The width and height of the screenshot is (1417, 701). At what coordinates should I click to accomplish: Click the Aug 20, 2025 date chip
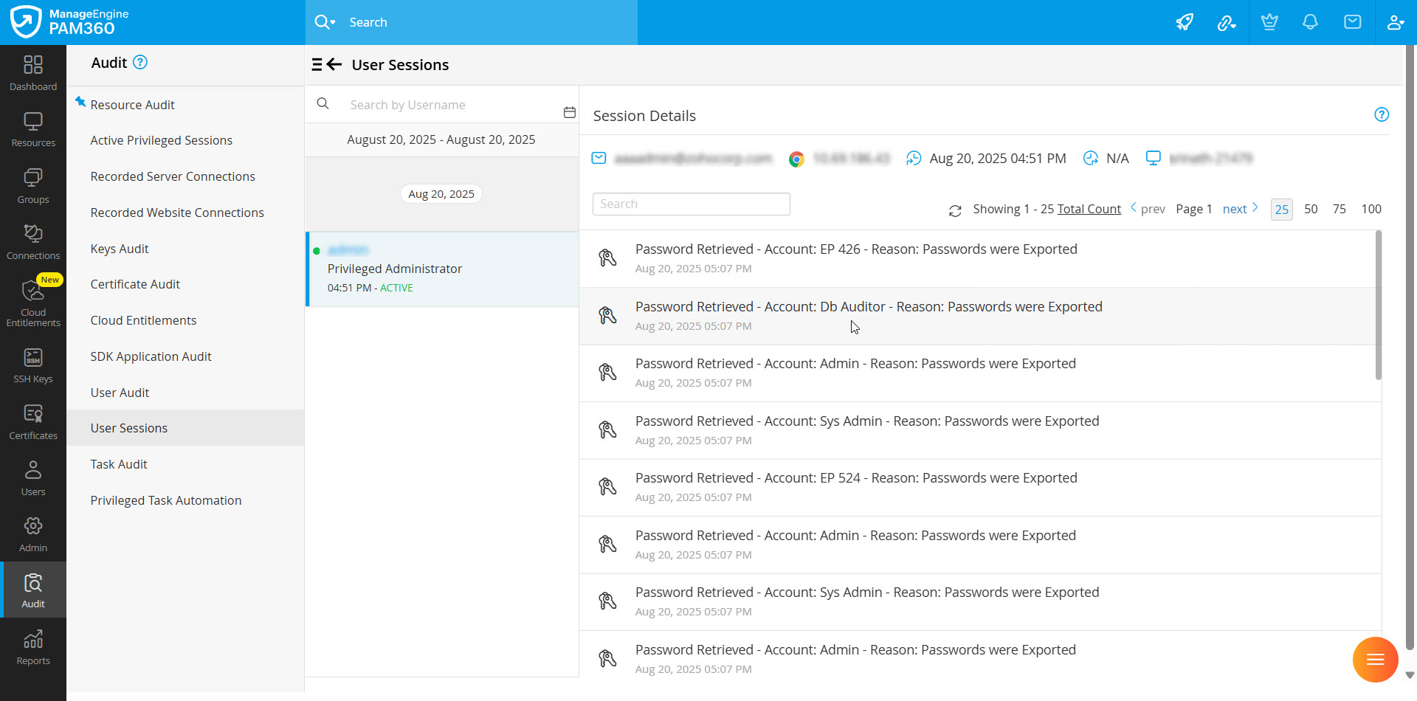pos(441,194)
